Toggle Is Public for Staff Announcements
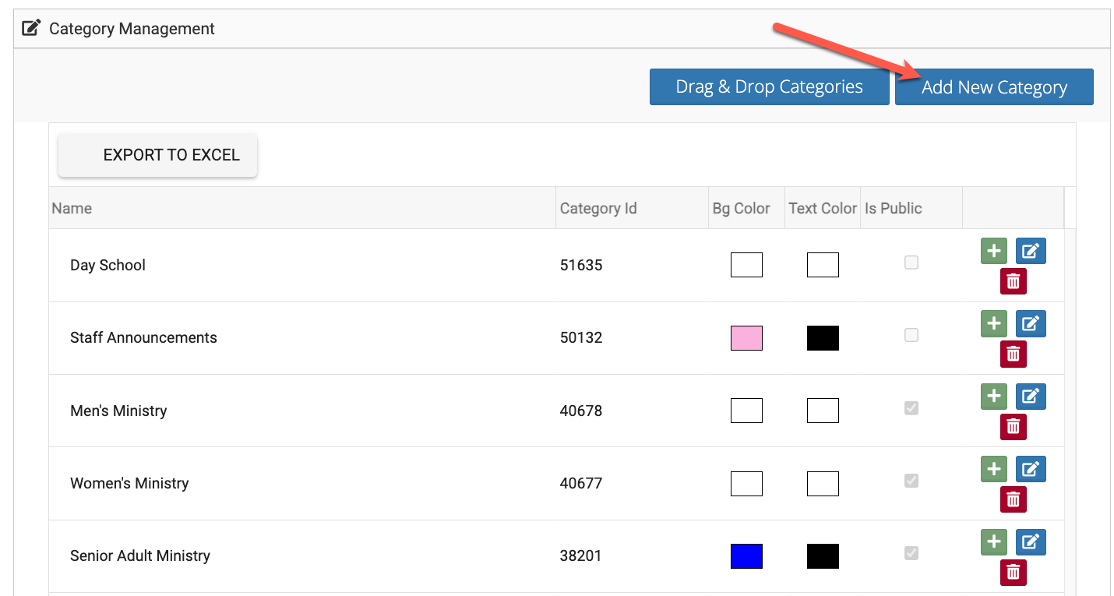This screenshot has width=1114, height=596. 911,335
